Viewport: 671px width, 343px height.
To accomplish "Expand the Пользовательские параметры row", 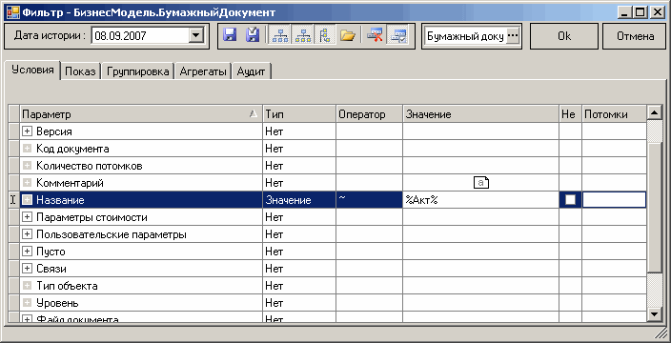I will pos(27,234).
